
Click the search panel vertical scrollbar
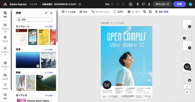[x=57, y=26]
